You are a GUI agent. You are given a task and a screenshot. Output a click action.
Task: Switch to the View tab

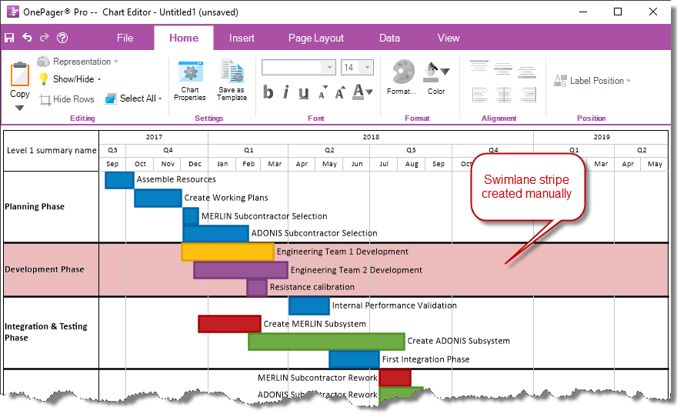[x=449, y=38]
